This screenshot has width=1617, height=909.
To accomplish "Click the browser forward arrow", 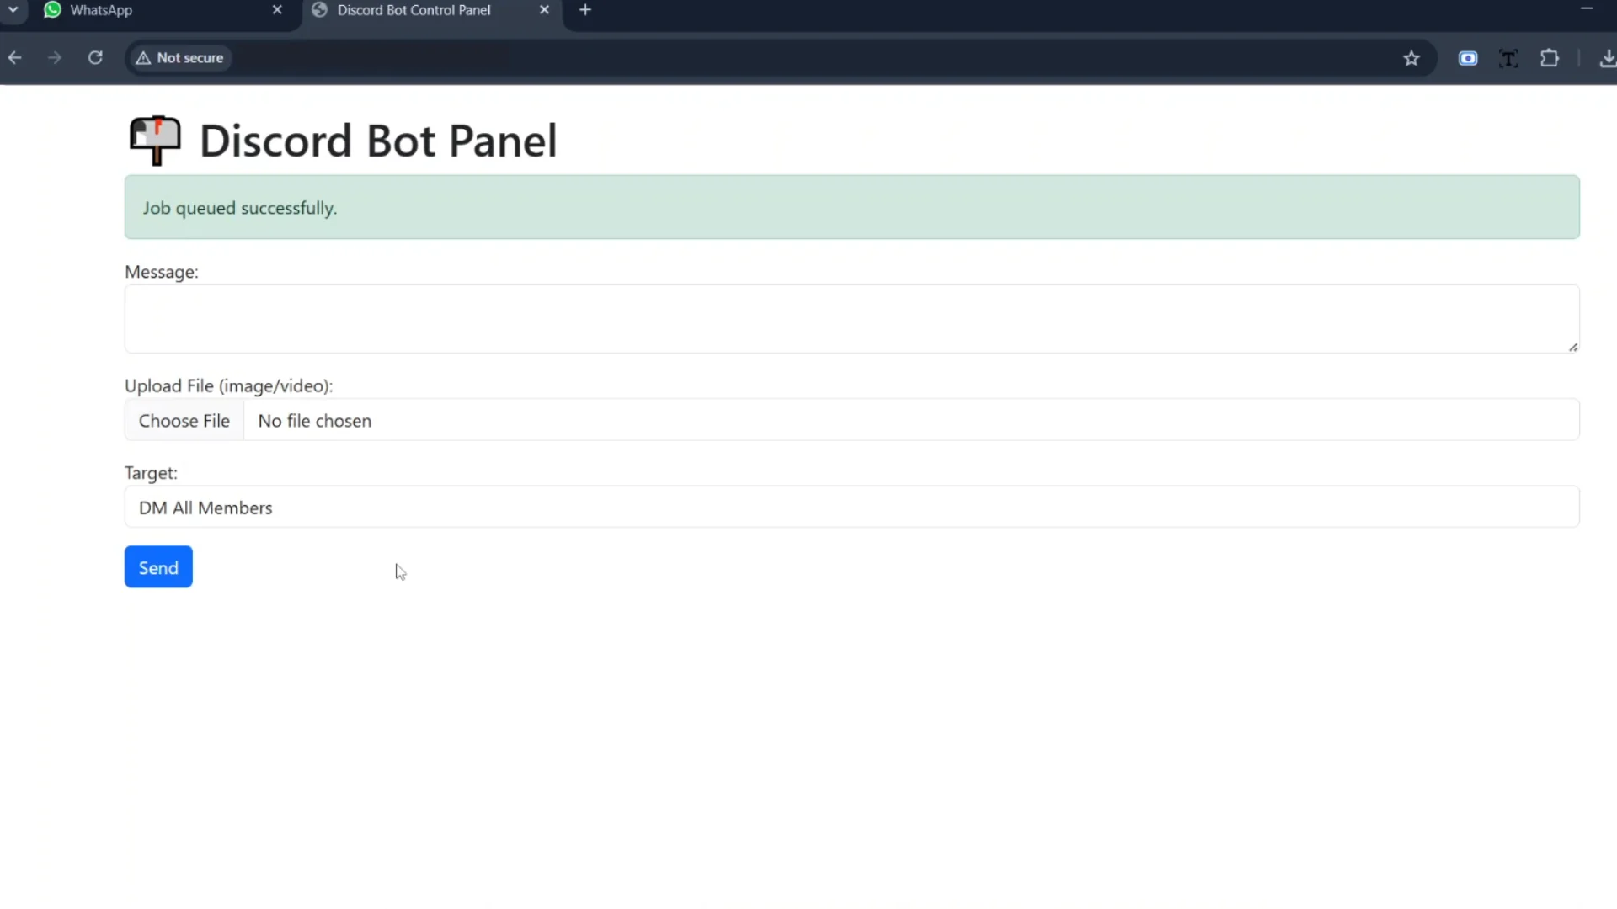I will [55, 58].
